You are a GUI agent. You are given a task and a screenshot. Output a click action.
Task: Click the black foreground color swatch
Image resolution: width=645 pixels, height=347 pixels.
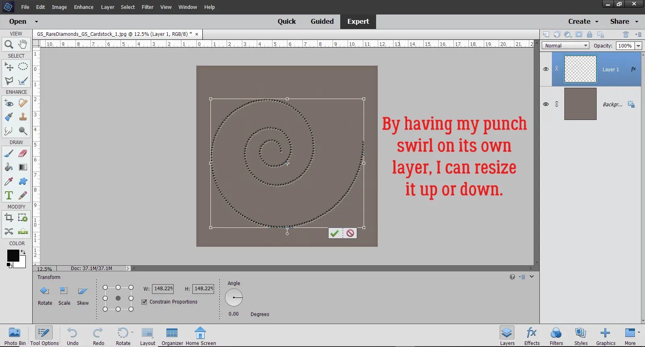click(x=13, y=256)
